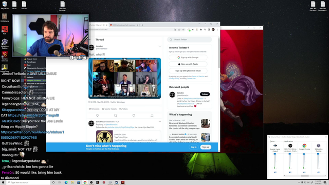
Task: Click the share icon under the tweet
Action: pyautogui.click(x=152, y=115)
